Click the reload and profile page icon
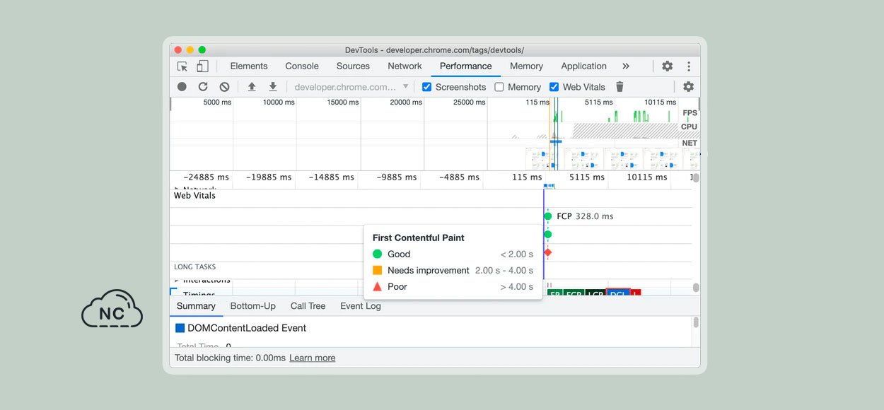Screen dimensions: 884x410 (x=203, y=87)
